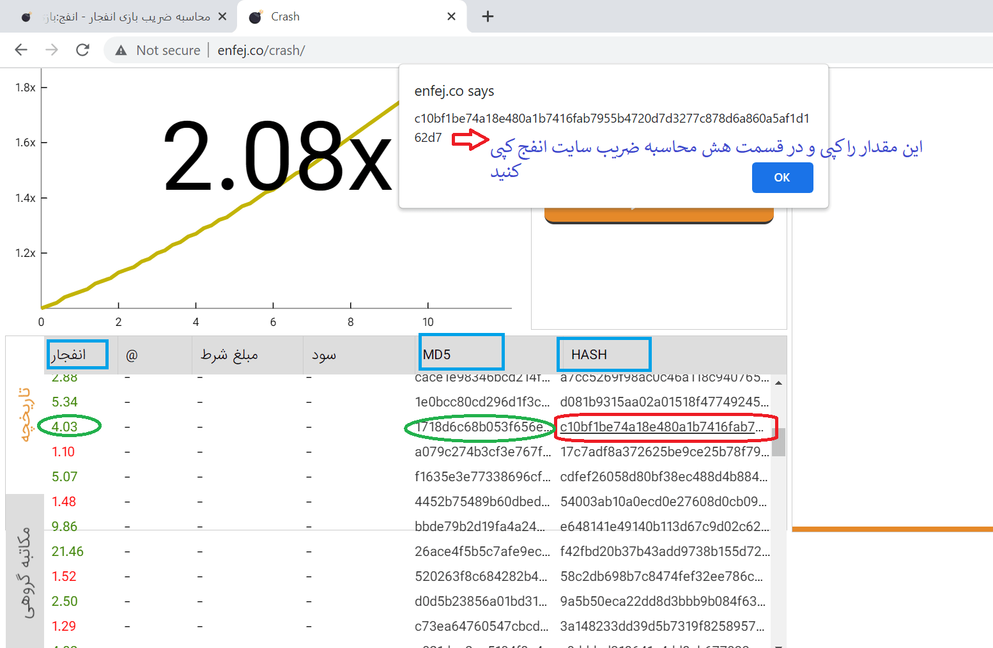Click the address bar URL enfej.co/crash/
993x648 pixels.
point(261,50)
